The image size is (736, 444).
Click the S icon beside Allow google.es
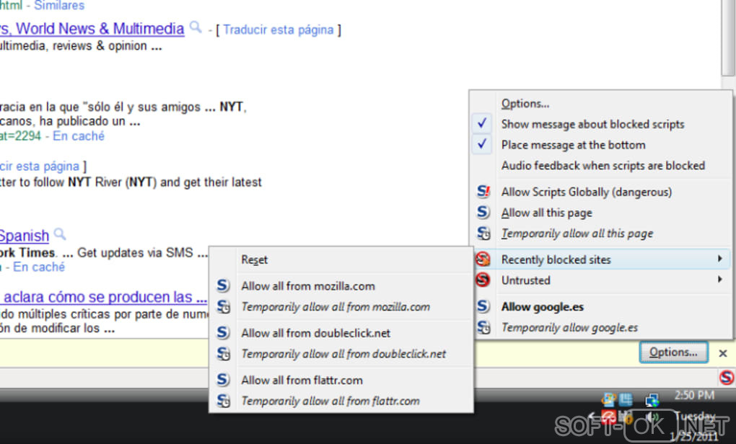(x=483, y=306)
